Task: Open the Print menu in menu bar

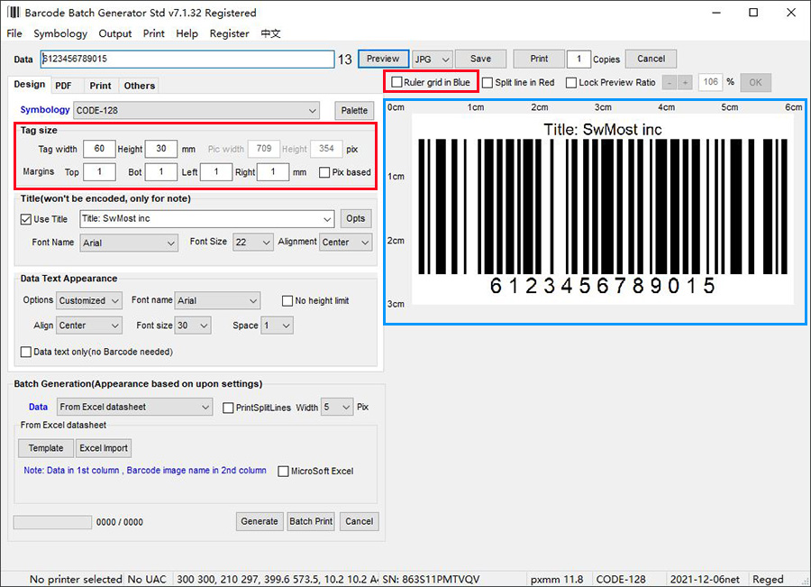Action: pyautogui.click(x=153, y=33)
